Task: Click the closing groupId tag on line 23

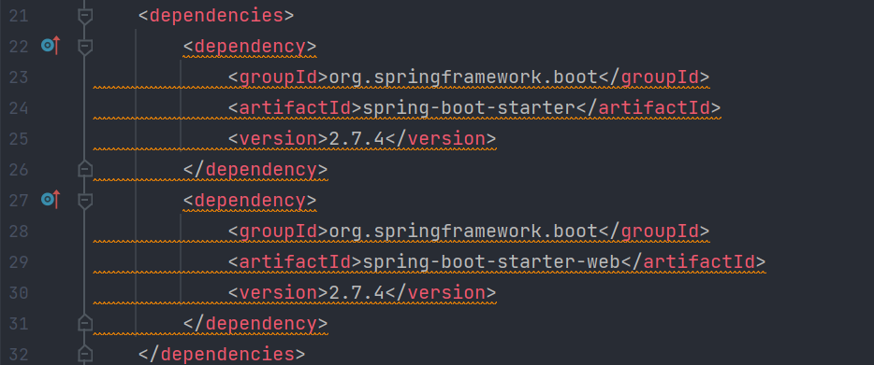Action: pyautogui.click(x=654, y=77)
